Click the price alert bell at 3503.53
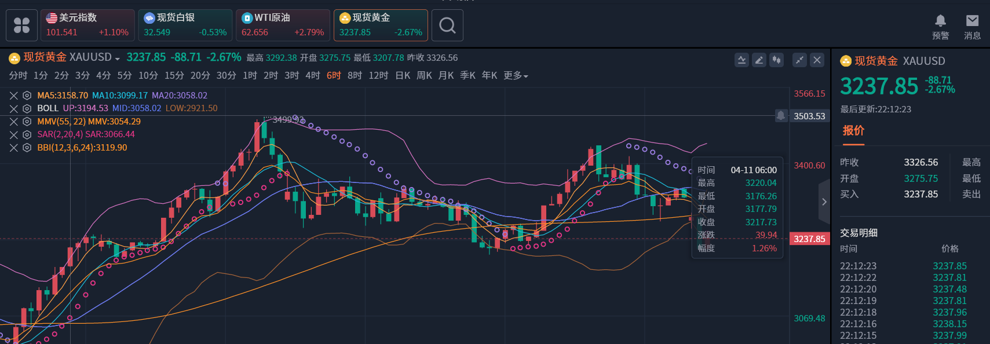This screenshot has width=990, height=344. [x=781, y=116]
